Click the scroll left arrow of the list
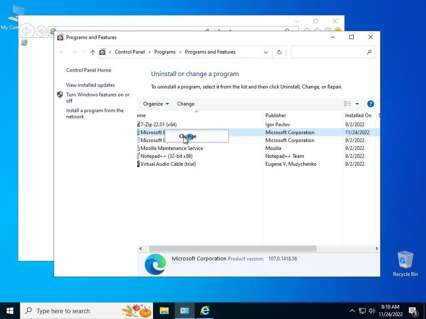 (x=141, y=248)
